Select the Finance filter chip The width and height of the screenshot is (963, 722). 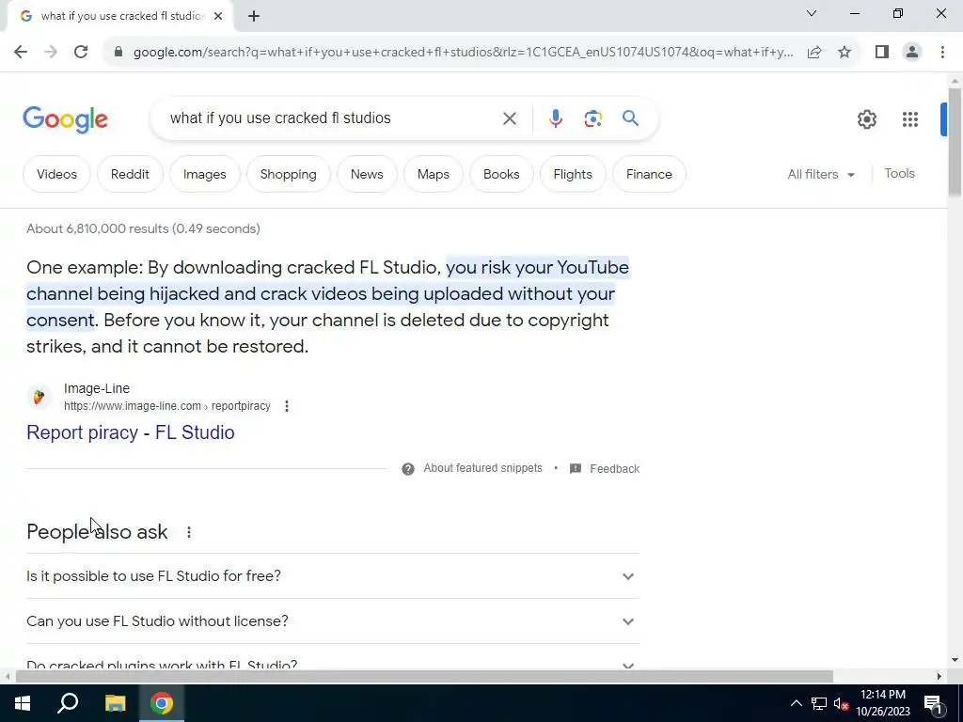(x=649, y=174)
